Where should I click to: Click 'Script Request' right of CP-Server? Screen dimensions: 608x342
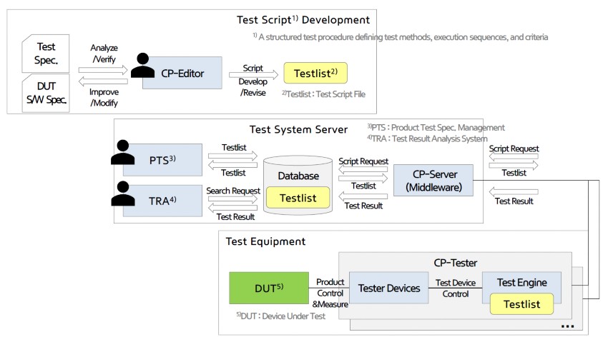pyautogui.click(x=514, y=149)
